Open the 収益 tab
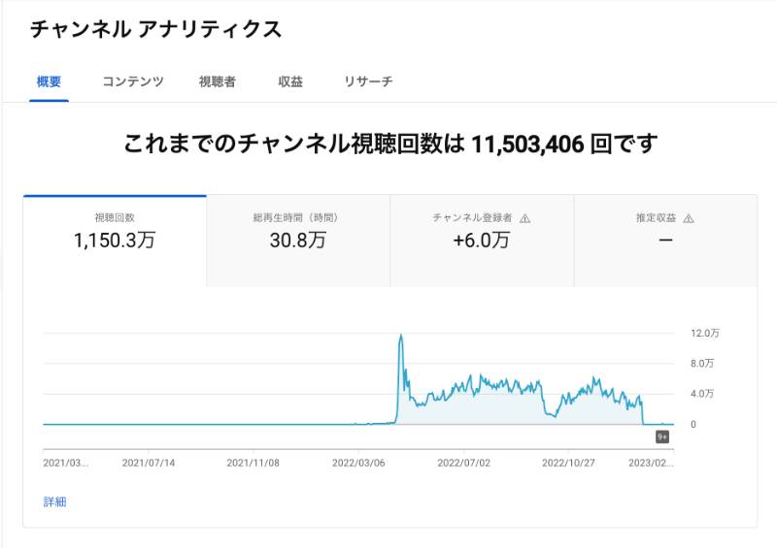The image size is (777, 548). [290, 81]
